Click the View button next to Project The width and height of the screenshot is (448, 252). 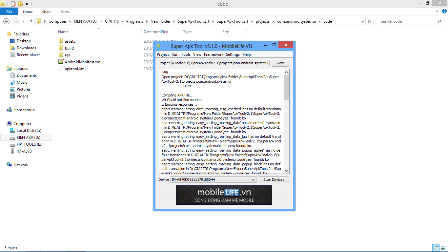(280, 63)
